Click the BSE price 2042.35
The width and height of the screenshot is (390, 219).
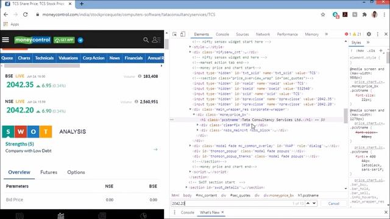coord(20,85)
